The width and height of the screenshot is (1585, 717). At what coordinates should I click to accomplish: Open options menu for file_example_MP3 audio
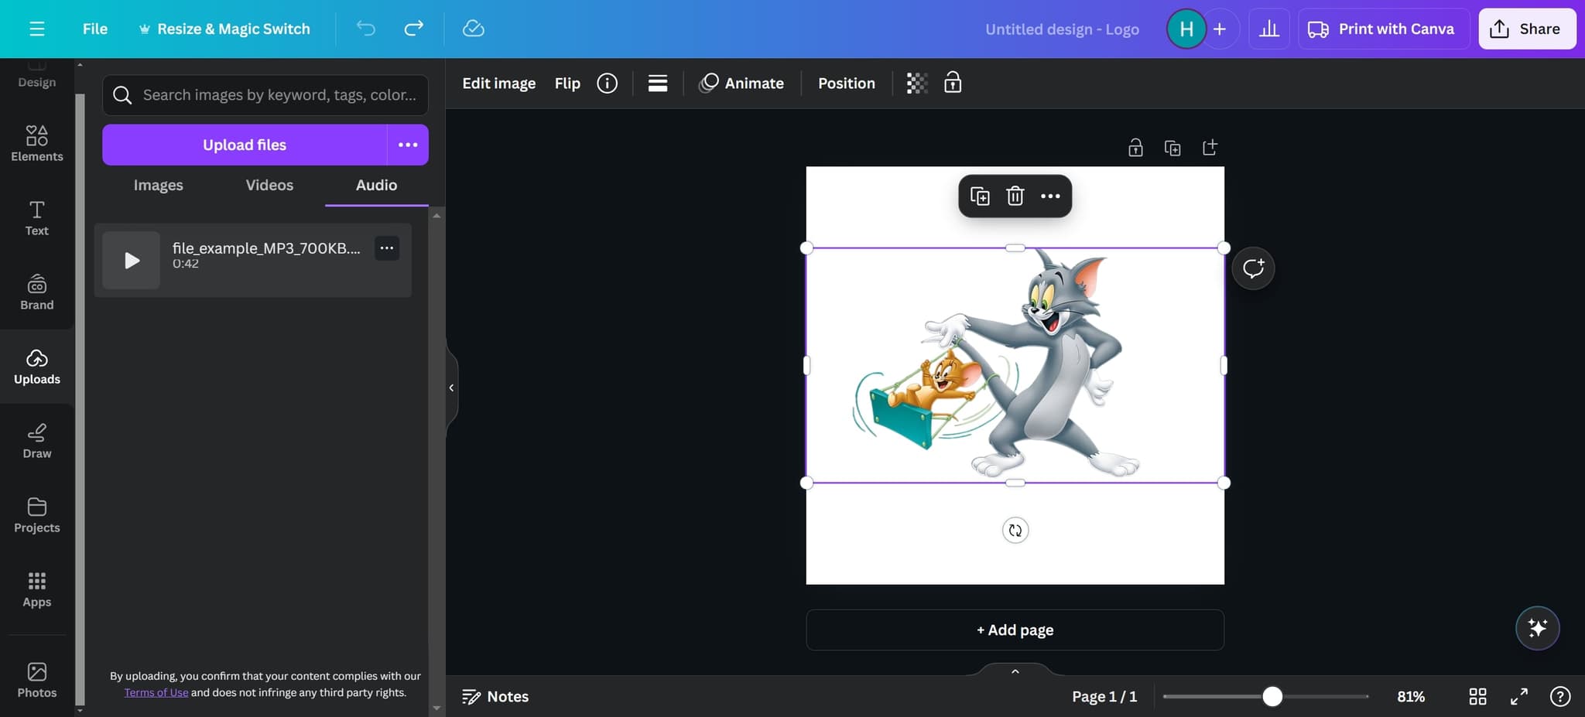click(x=387, y=248)
